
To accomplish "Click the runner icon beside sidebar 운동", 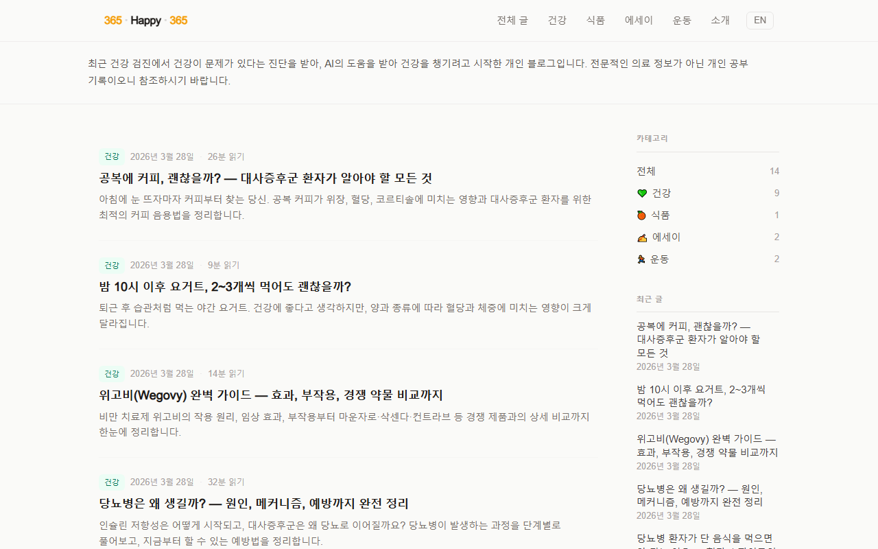I will coord(641,259).
